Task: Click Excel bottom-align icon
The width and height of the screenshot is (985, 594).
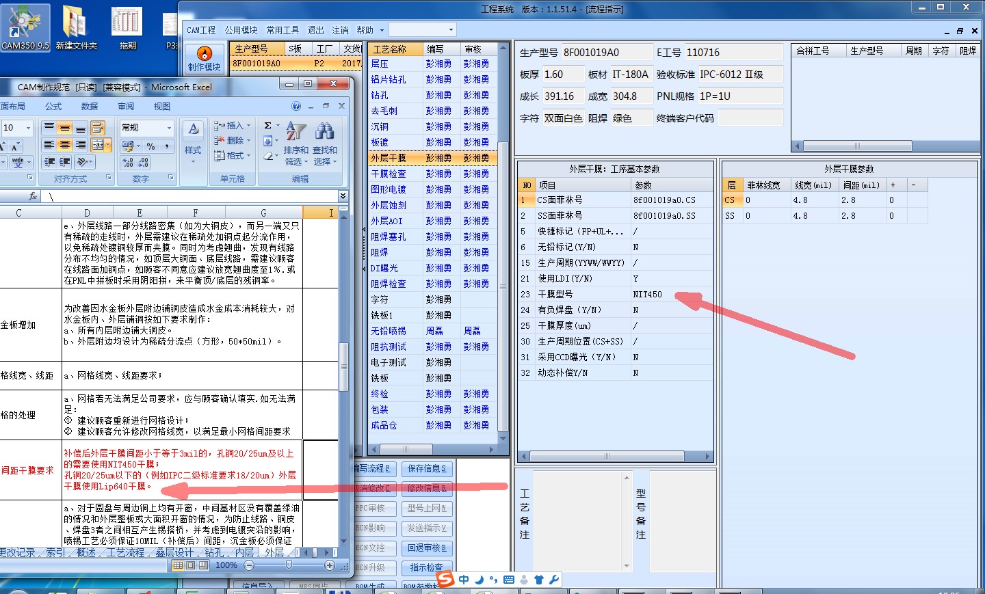Action: [x=81, y=128]
